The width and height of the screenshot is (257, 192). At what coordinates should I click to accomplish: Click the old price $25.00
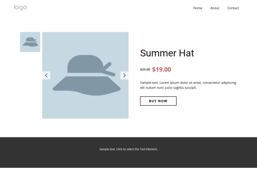(145, 70)
